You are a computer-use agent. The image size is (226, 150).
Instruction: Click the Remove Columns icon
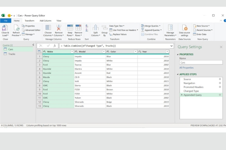[59, 28]
